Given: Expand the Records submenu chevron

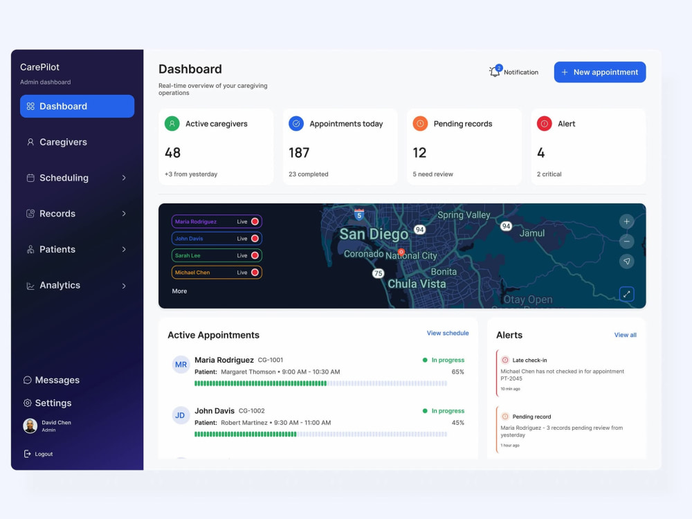Looking at the screenshot, I should click(x=124, y=214).
